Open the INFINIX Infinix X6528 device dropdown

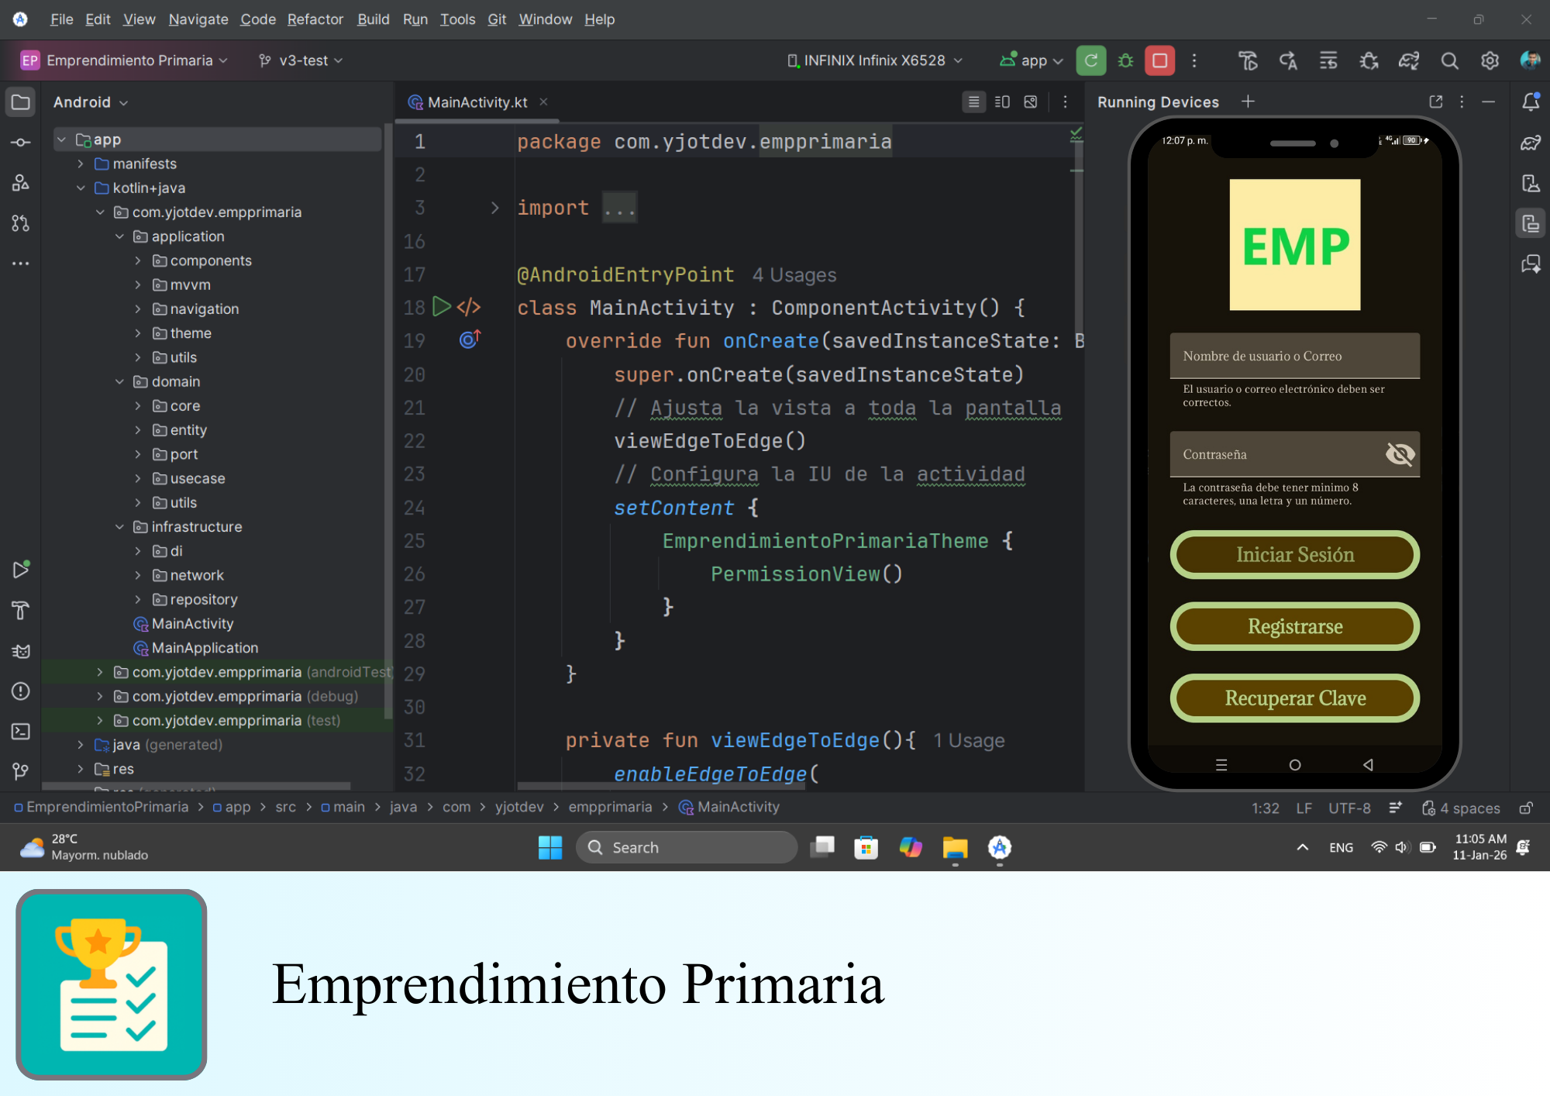[874, 60]
